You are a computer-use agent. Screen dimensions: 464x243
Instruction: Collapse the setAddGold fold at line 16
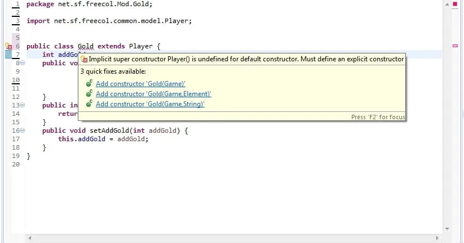point(23,130)
